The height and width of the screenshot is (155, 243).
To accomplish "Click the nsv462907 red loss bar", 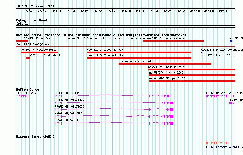I will tap(139, 52).
